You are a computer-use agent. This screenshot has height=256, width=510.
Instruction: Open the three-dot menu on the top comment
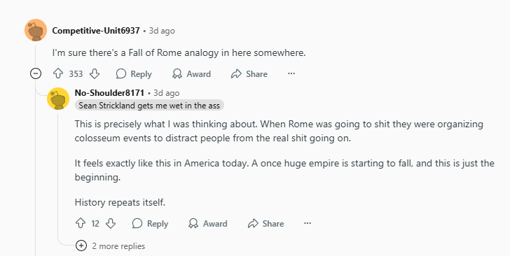pos(291,73)
